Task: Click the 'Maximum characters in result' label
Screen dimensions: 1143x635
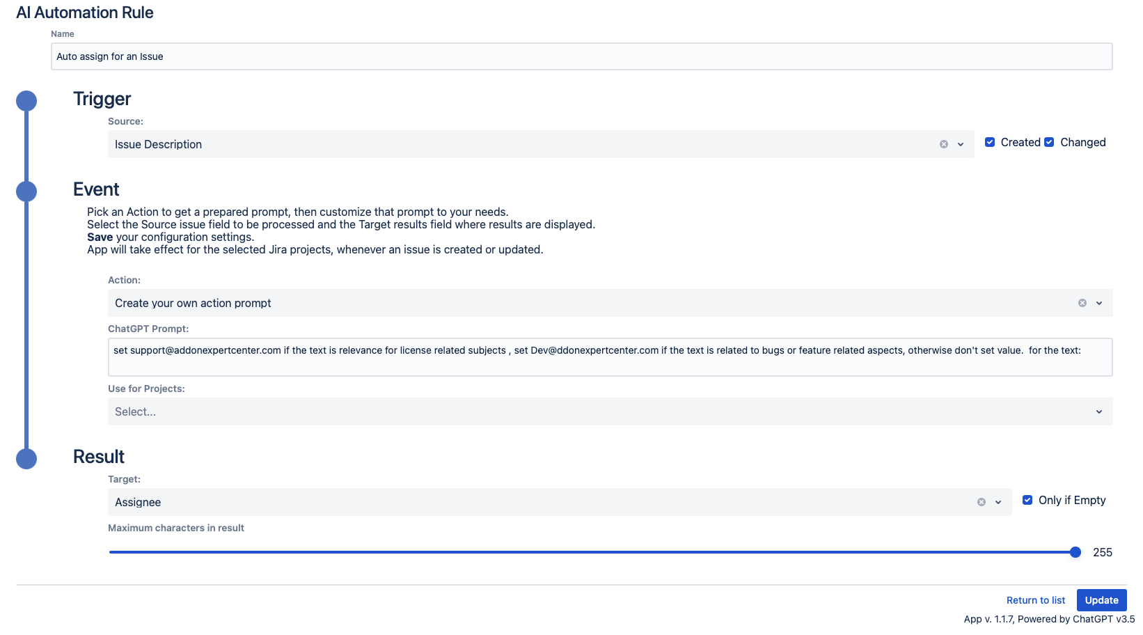Action: point(176,528)
